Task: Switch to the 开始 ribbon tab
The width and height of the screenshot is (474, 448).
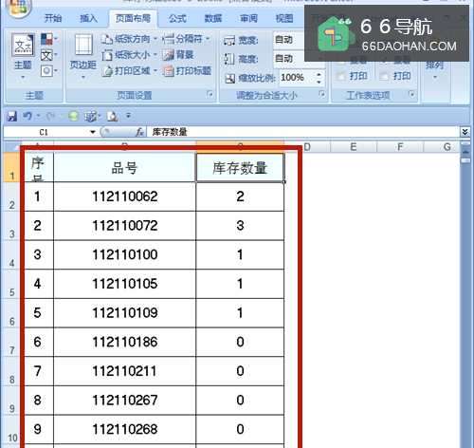Action: pyautogui.click(x=53, y=18)
